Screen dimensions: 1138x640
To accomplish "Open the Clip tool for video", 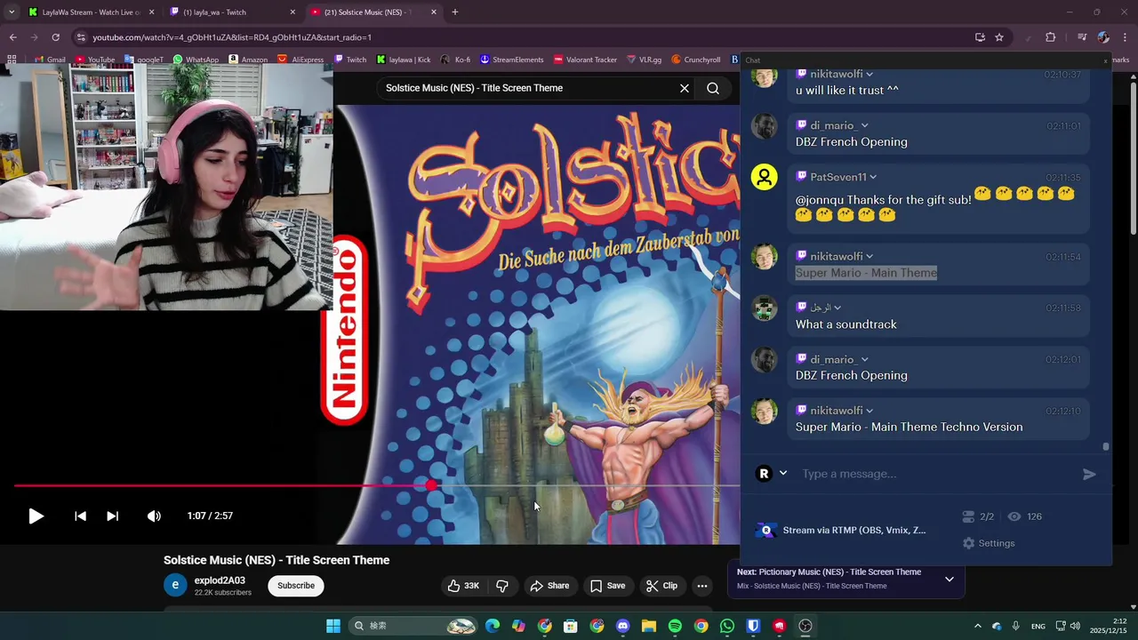I will (x=661, y=586).
